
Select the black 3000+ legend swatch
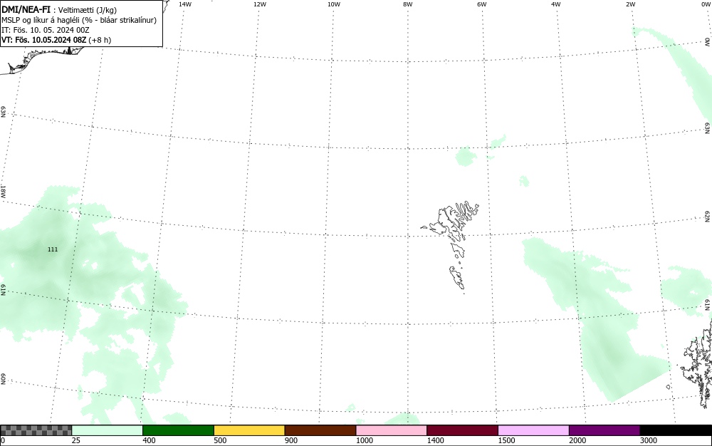[x=676, y=430]
